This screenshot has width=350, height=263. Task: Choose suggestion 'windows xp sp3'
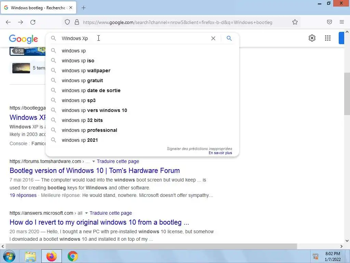click(x=142, y=100)
